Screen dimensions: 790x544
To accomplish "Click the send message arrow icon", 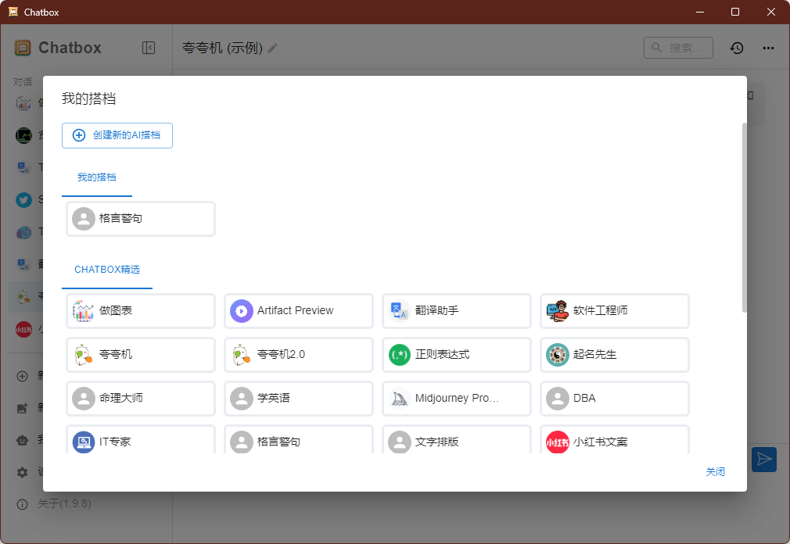I will (764, 460).
